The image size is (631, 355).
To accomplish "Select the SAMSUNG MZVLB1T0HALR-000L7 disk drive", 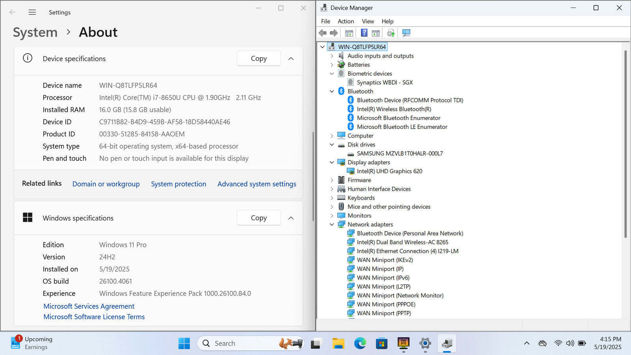I will (400, 153).
